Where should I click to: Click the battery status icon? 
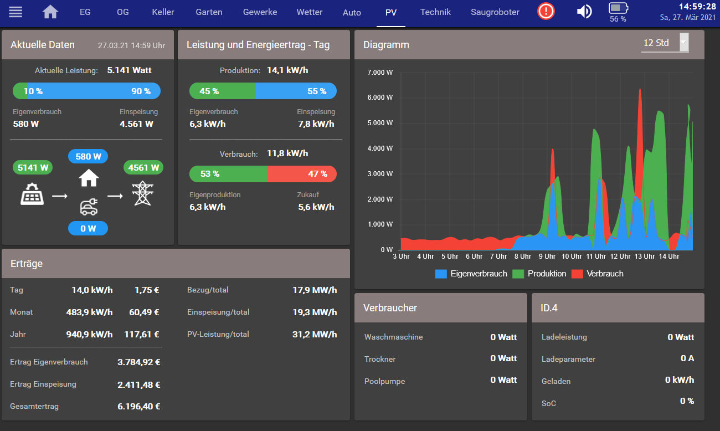[x=619, y=8]
